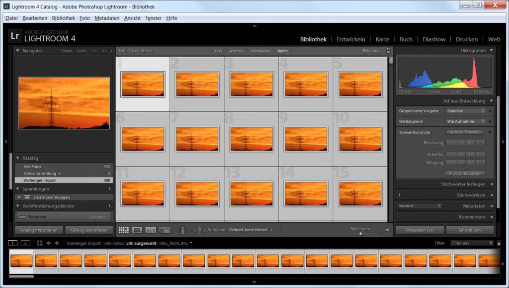Click Alles zurücksetzen button

(x=465, y=174)
